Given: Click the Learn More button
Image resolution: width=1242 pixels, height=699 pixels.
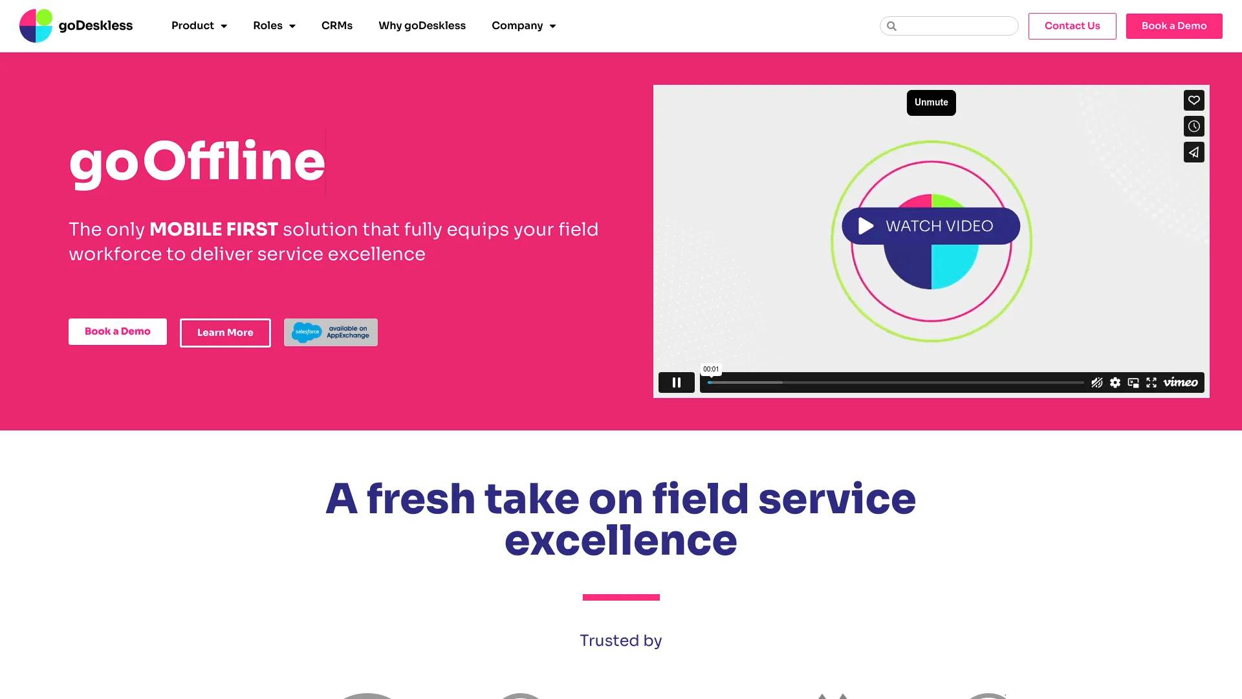Looking at the screenshot, I should pyautogui.click(x=225, y=332).
